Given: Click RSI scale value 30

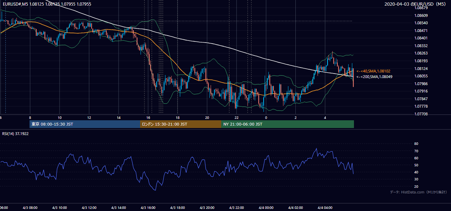Looking at the screenshot, I should point(416,180).
